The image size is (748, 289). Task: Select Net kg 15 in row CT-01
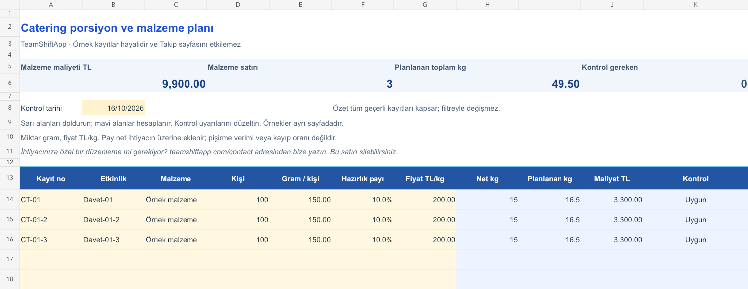pyautogui.click(x=487, y=200)
